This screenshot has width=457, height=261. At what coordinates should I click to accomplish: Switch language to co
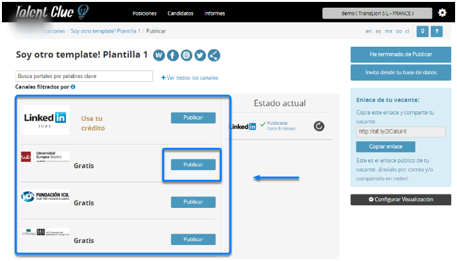pyautogui.click(x=399, y=31)
